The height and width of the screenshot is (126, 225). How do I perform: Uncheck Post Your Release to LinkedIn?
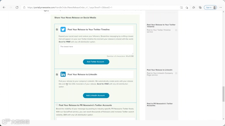(x=57, y=74)
